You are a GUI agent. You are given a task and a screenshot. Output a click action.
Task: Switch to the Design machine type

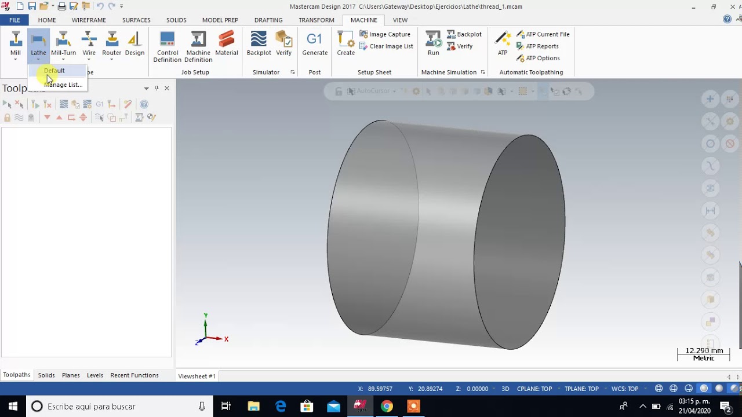click(x=134, y=45)
